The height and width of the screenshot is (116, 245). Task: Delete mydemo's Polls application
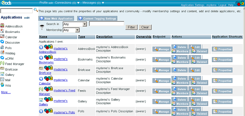pos(179,110)
